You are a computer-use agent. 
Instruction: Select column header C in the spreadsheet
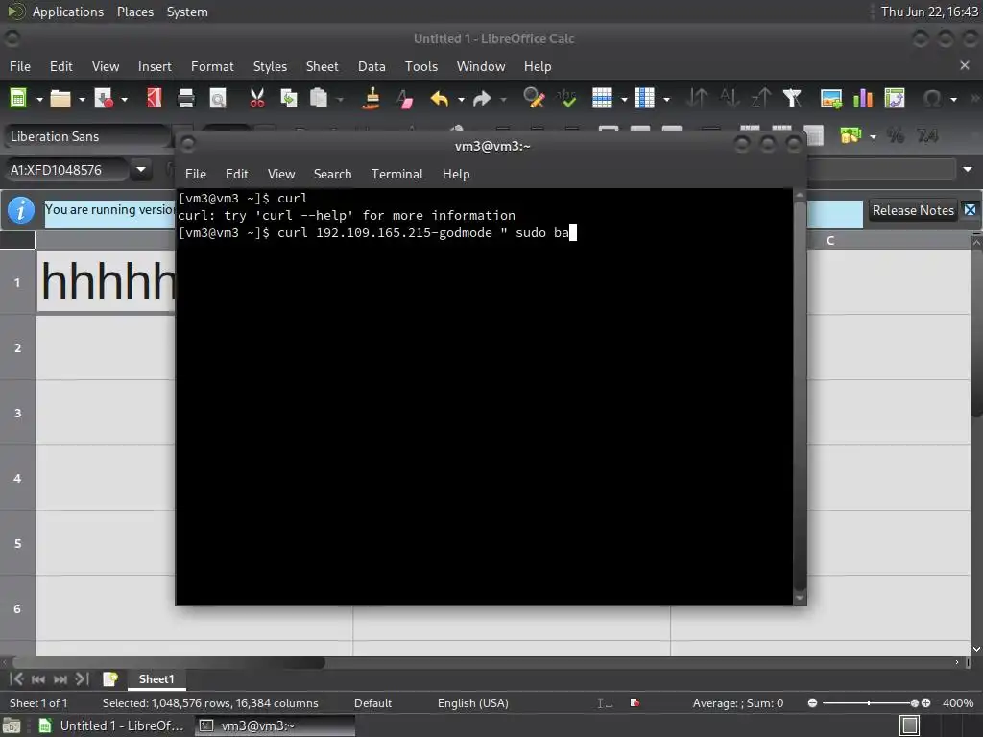830,240
